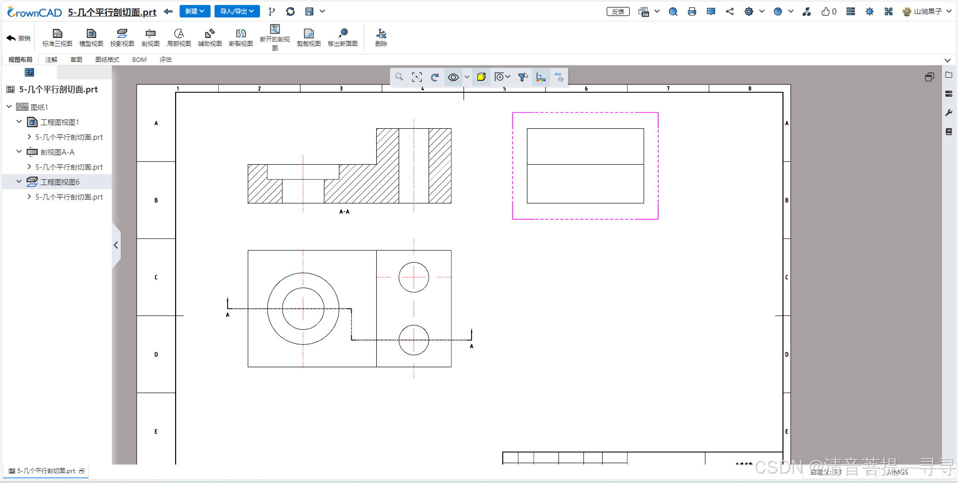Viewport: 958px width, 483px height.
Task: Click the restore window icon in canvas
Action: click(929, 77)
